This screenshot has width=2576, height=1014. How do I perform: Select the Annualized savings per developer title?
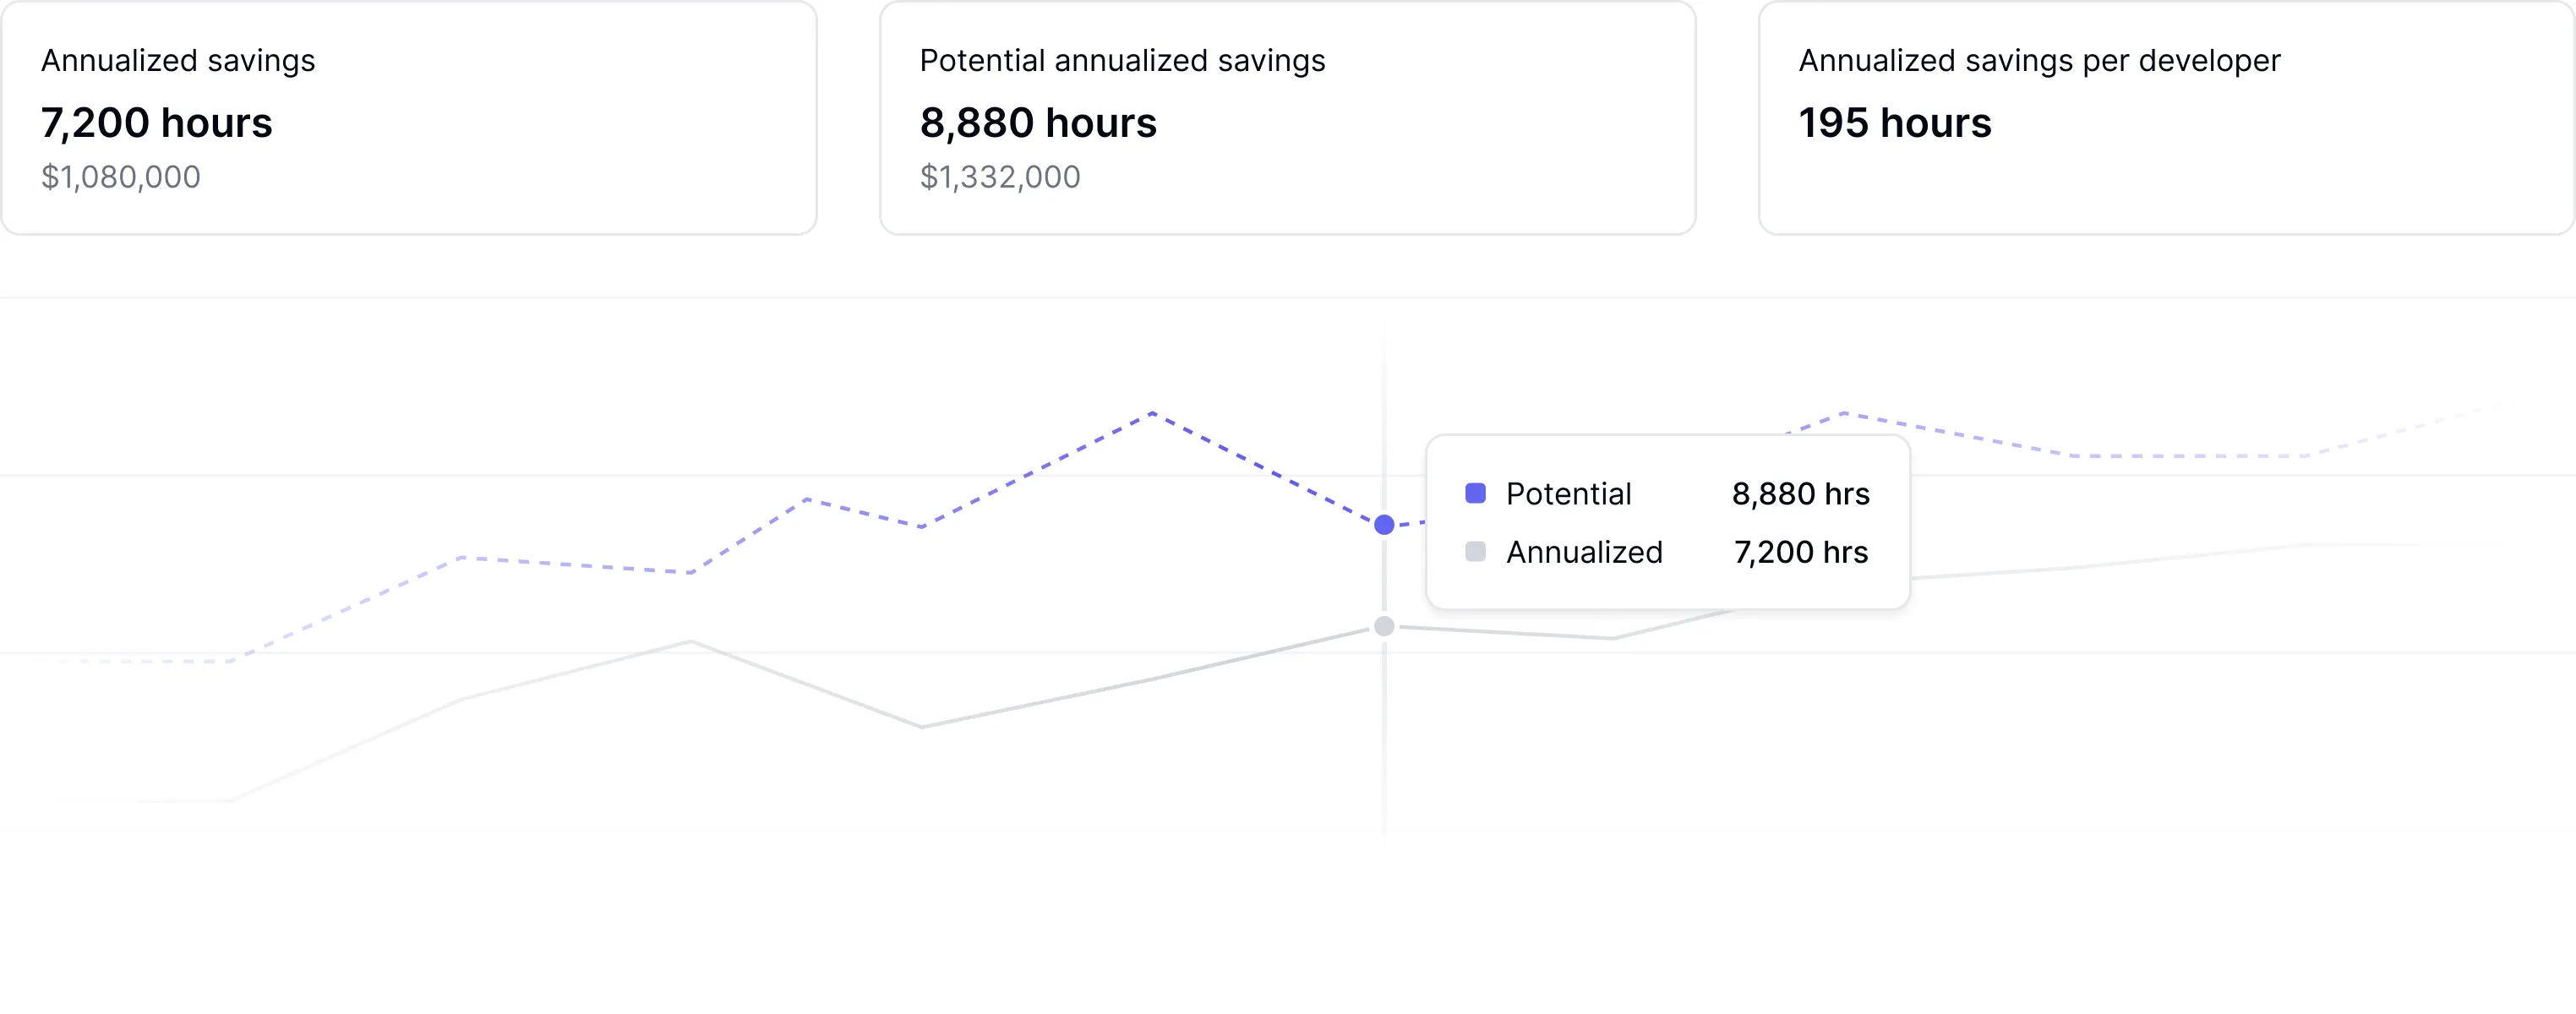pyautogui.click(x=2039, y=61)
